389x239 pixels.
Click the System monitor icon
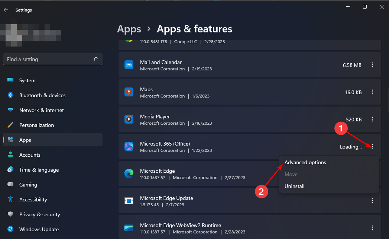10,80
